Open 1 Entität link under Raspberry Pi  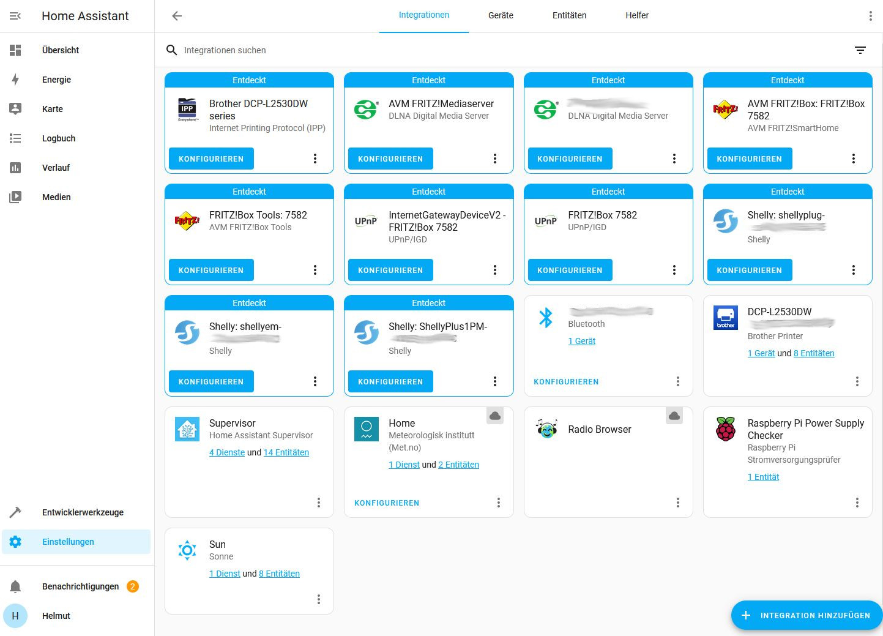(x=764, y=477)
